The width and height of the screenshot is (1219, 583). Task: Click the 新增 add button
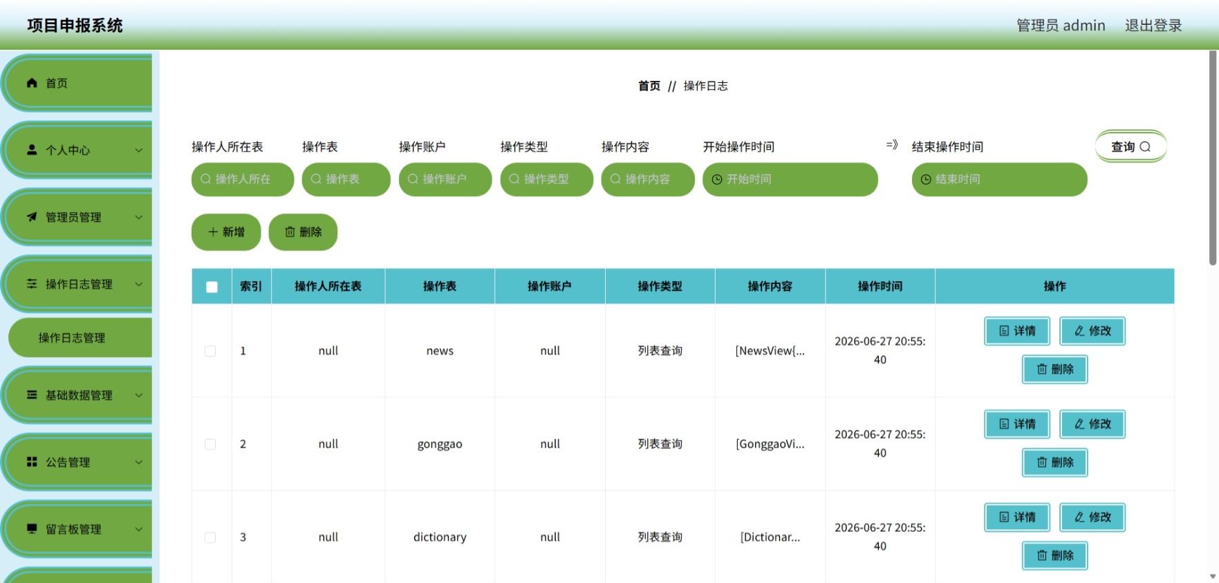[x=226, y=232]
